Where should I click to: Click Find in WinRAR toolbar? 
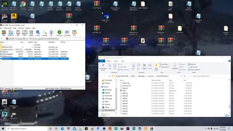pyautogui.click(x=38, y=33)
